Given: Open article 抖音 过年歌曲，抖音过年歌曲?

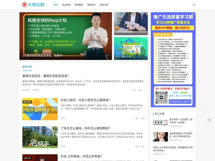Looking at the screenshot, I should (x=81, y=156).
